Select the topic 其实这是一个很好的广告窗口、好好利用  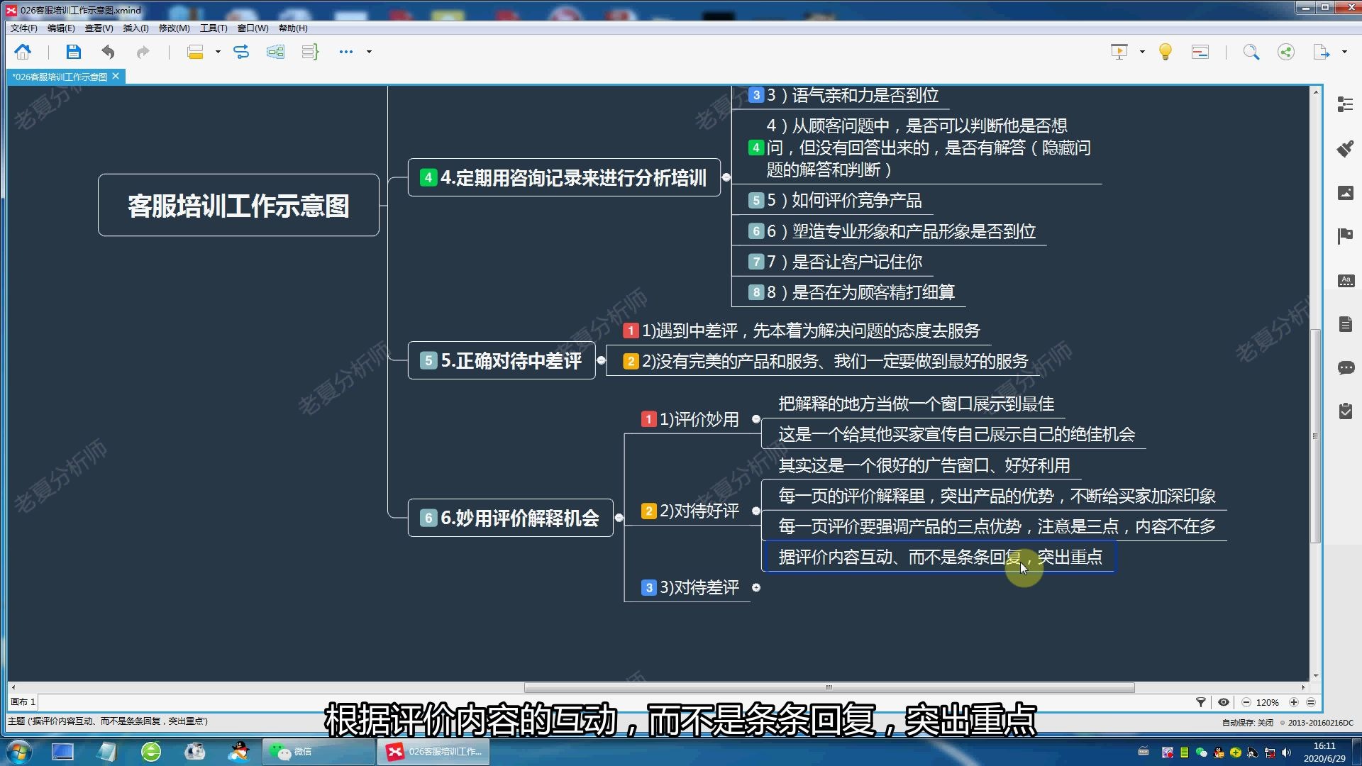[924, 465]
